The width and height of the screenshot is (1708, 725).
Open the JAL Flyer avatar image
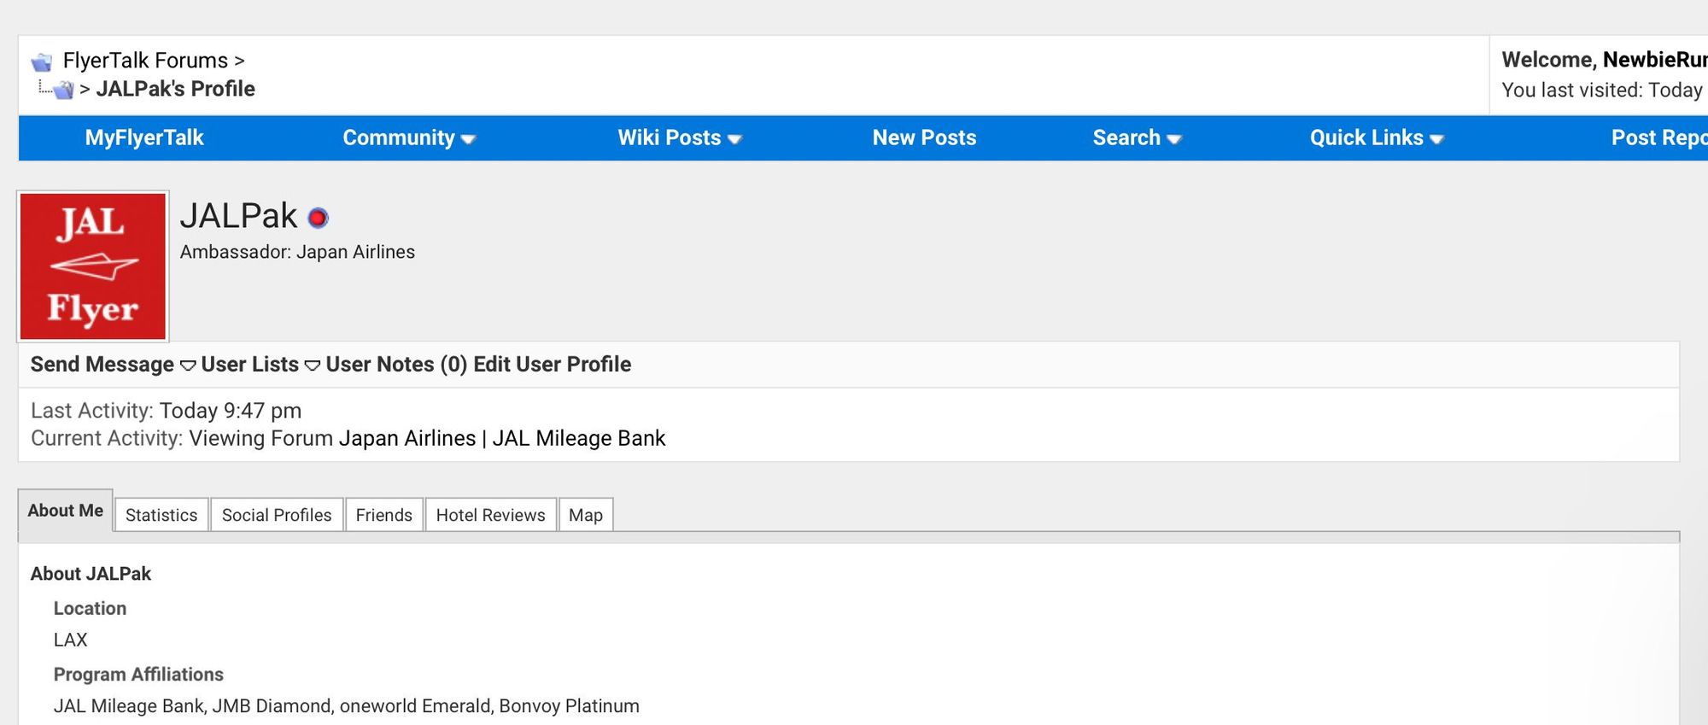pos(93,266)
